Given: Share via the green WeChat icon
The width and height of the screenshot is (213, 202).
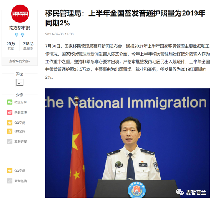Looking at the screenshot, I should pyautogui.click(x=10, y=102).
